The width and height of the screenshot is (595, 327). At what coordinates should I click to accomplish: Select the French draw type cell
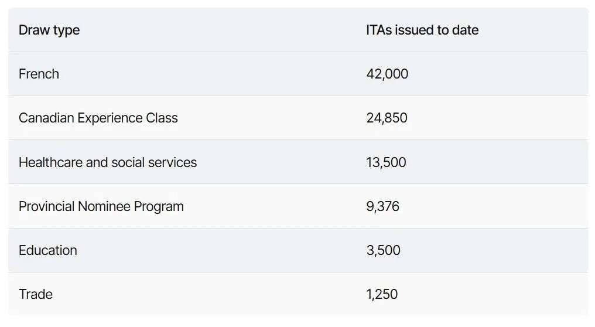click(39, 74)
